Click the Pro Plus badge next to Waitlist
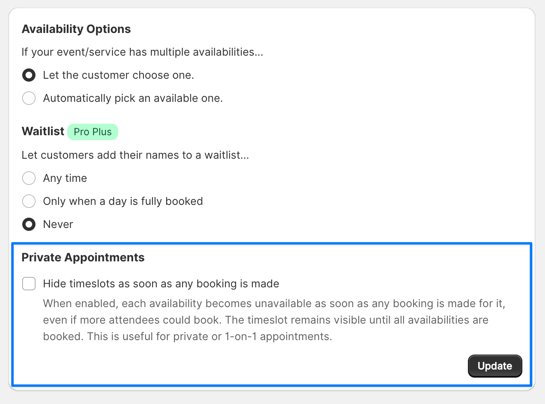Screen dimensions: 545x404 [93, 132]
